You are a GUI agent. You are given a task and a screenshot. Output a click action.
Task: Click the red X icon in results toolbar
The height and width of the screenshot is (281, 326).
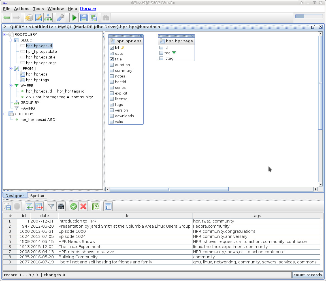(83, 206)
